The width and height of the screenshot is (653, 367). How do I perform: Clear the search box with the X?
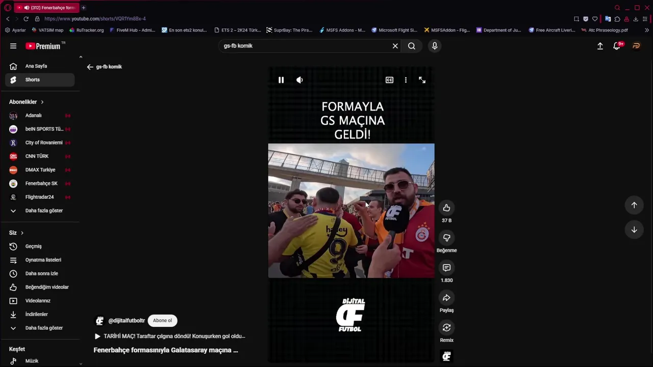click(x=395, y=46)
